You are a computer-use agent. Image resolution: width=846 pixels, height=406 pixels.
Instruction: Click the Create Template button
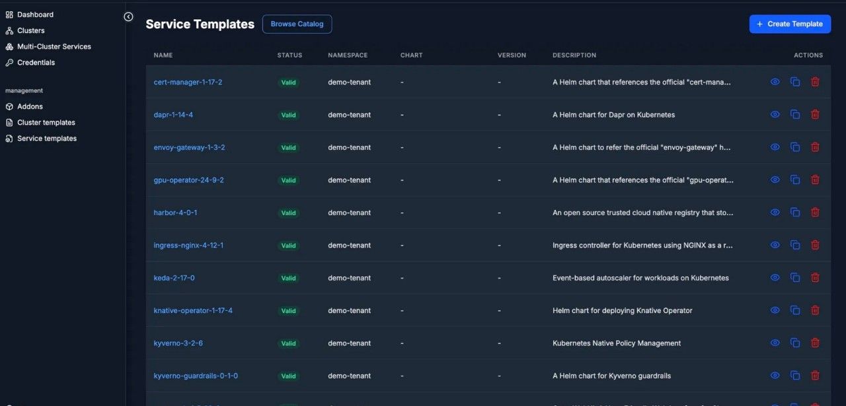click(790, 24)
